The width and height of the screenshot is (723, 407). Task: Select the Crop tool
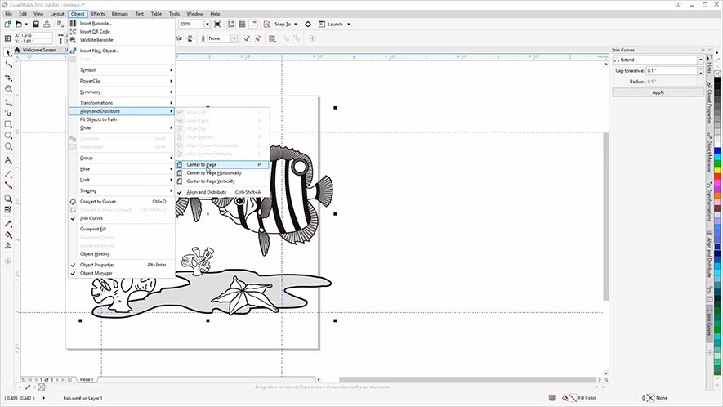coord(8,76)
